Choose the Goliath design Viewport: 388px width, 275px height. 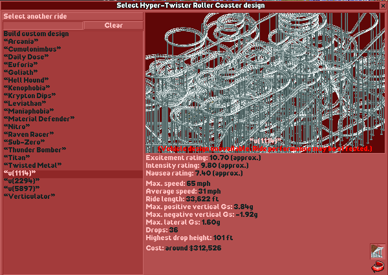click(x=72, y=72)
